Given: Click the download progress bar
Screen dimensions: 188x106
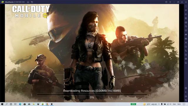Looking at the screenshot, I should [92, 95].
